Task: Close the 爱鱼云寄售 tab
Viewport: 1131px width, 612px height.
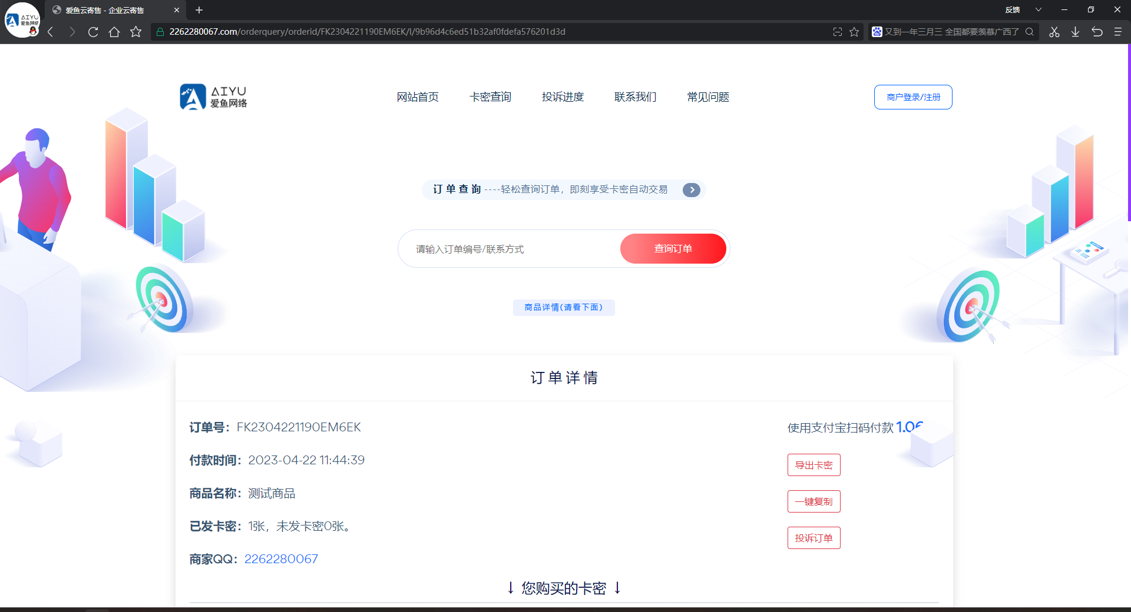Action: coord(177,10)
